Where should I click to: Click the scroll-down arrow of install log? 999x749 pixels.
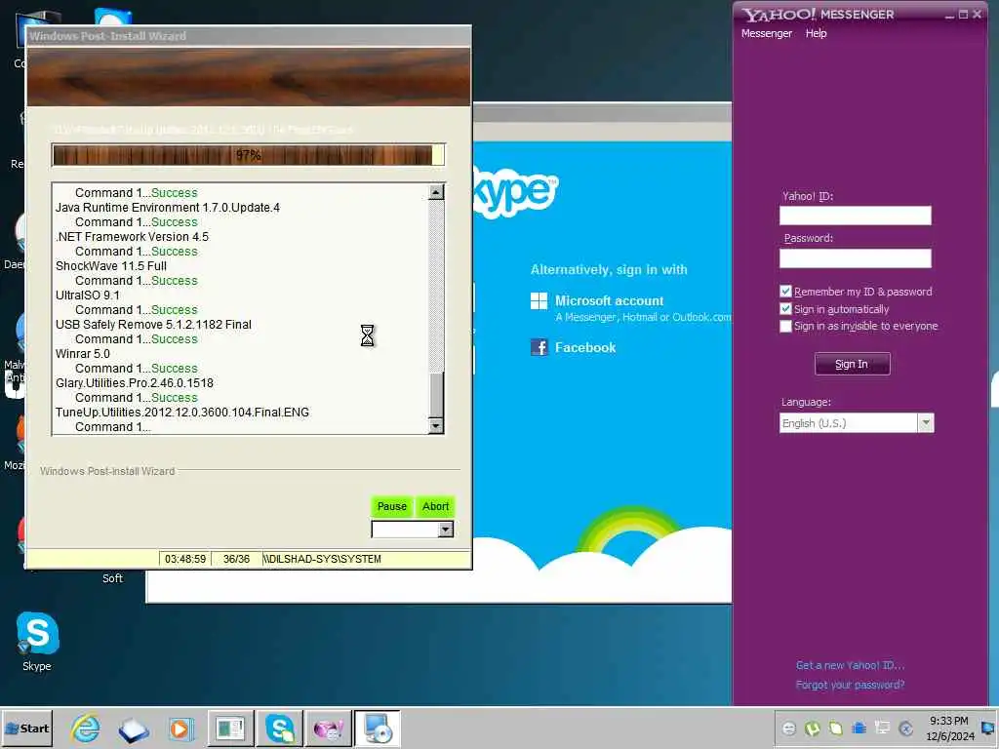click(x=436, y=425)
